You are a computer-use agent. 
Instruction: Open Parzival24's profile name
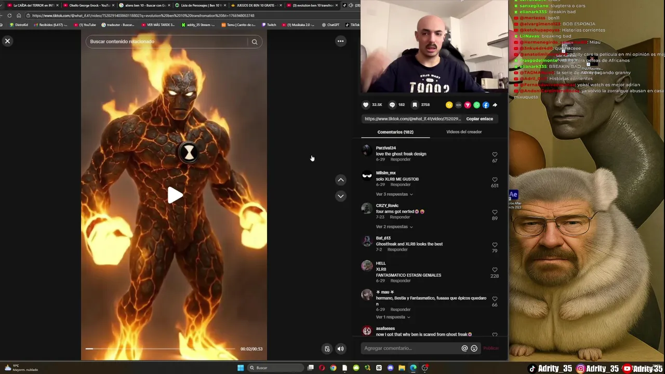point(386,148)
